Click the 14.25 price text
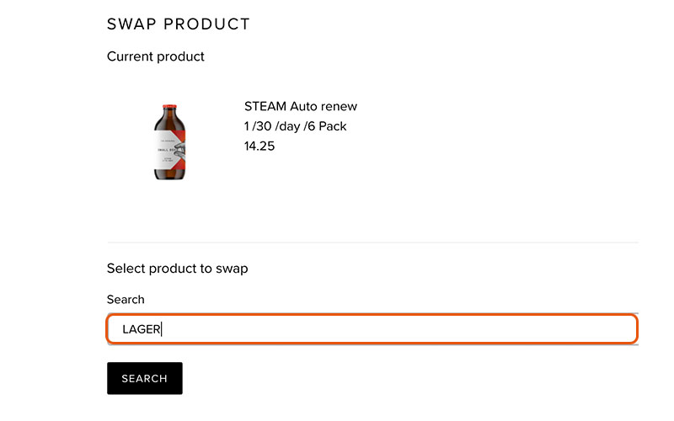The image size is (674, 421). point(259,146)
